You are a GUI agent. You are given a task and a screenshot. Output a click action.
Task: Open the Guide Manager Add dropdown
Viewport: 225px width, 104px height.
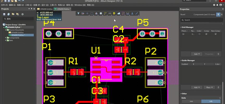tap(197, 87)
